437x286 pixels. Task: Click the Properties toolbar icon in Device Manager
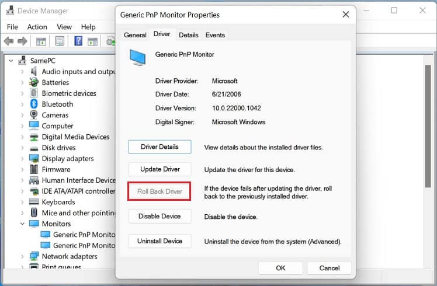click(x=60, y=41)
